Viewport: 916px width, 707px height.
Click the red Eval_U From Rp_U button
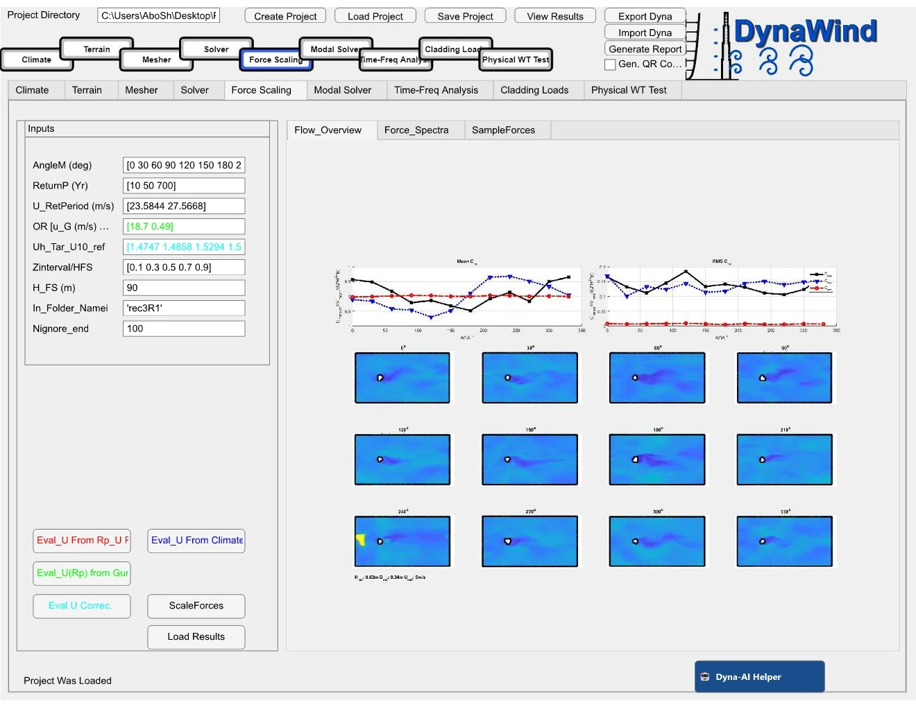click(x=82, y=540)
